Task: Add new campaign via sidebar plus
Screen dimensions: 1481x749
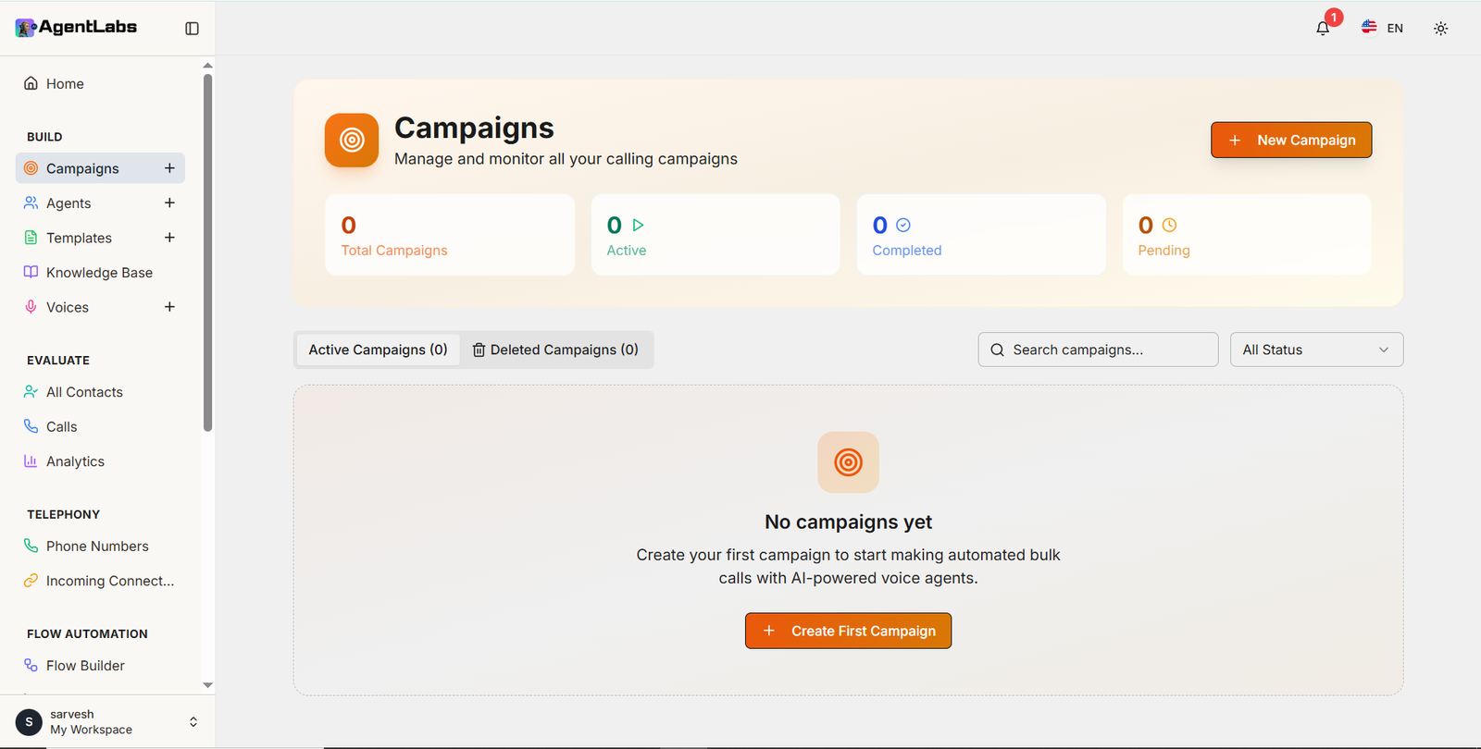Action: [169, 168]
